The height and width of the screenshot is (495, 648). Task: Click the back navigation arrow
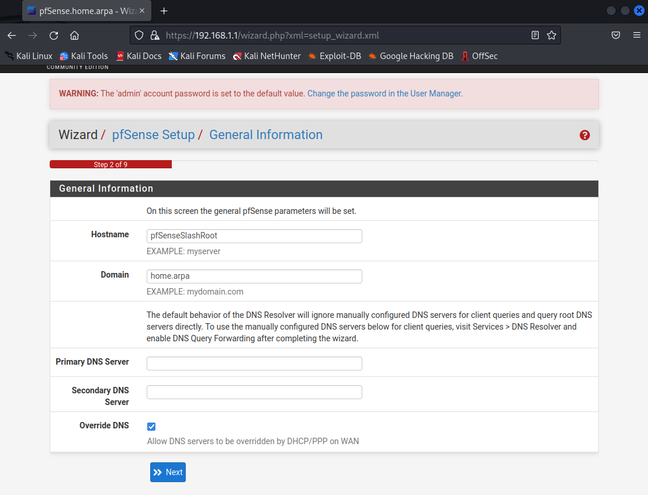[12, 35]
